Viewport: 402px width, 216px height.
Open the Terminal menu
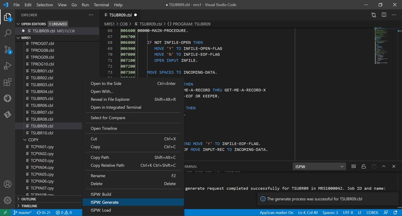click(x=101, y=5)
